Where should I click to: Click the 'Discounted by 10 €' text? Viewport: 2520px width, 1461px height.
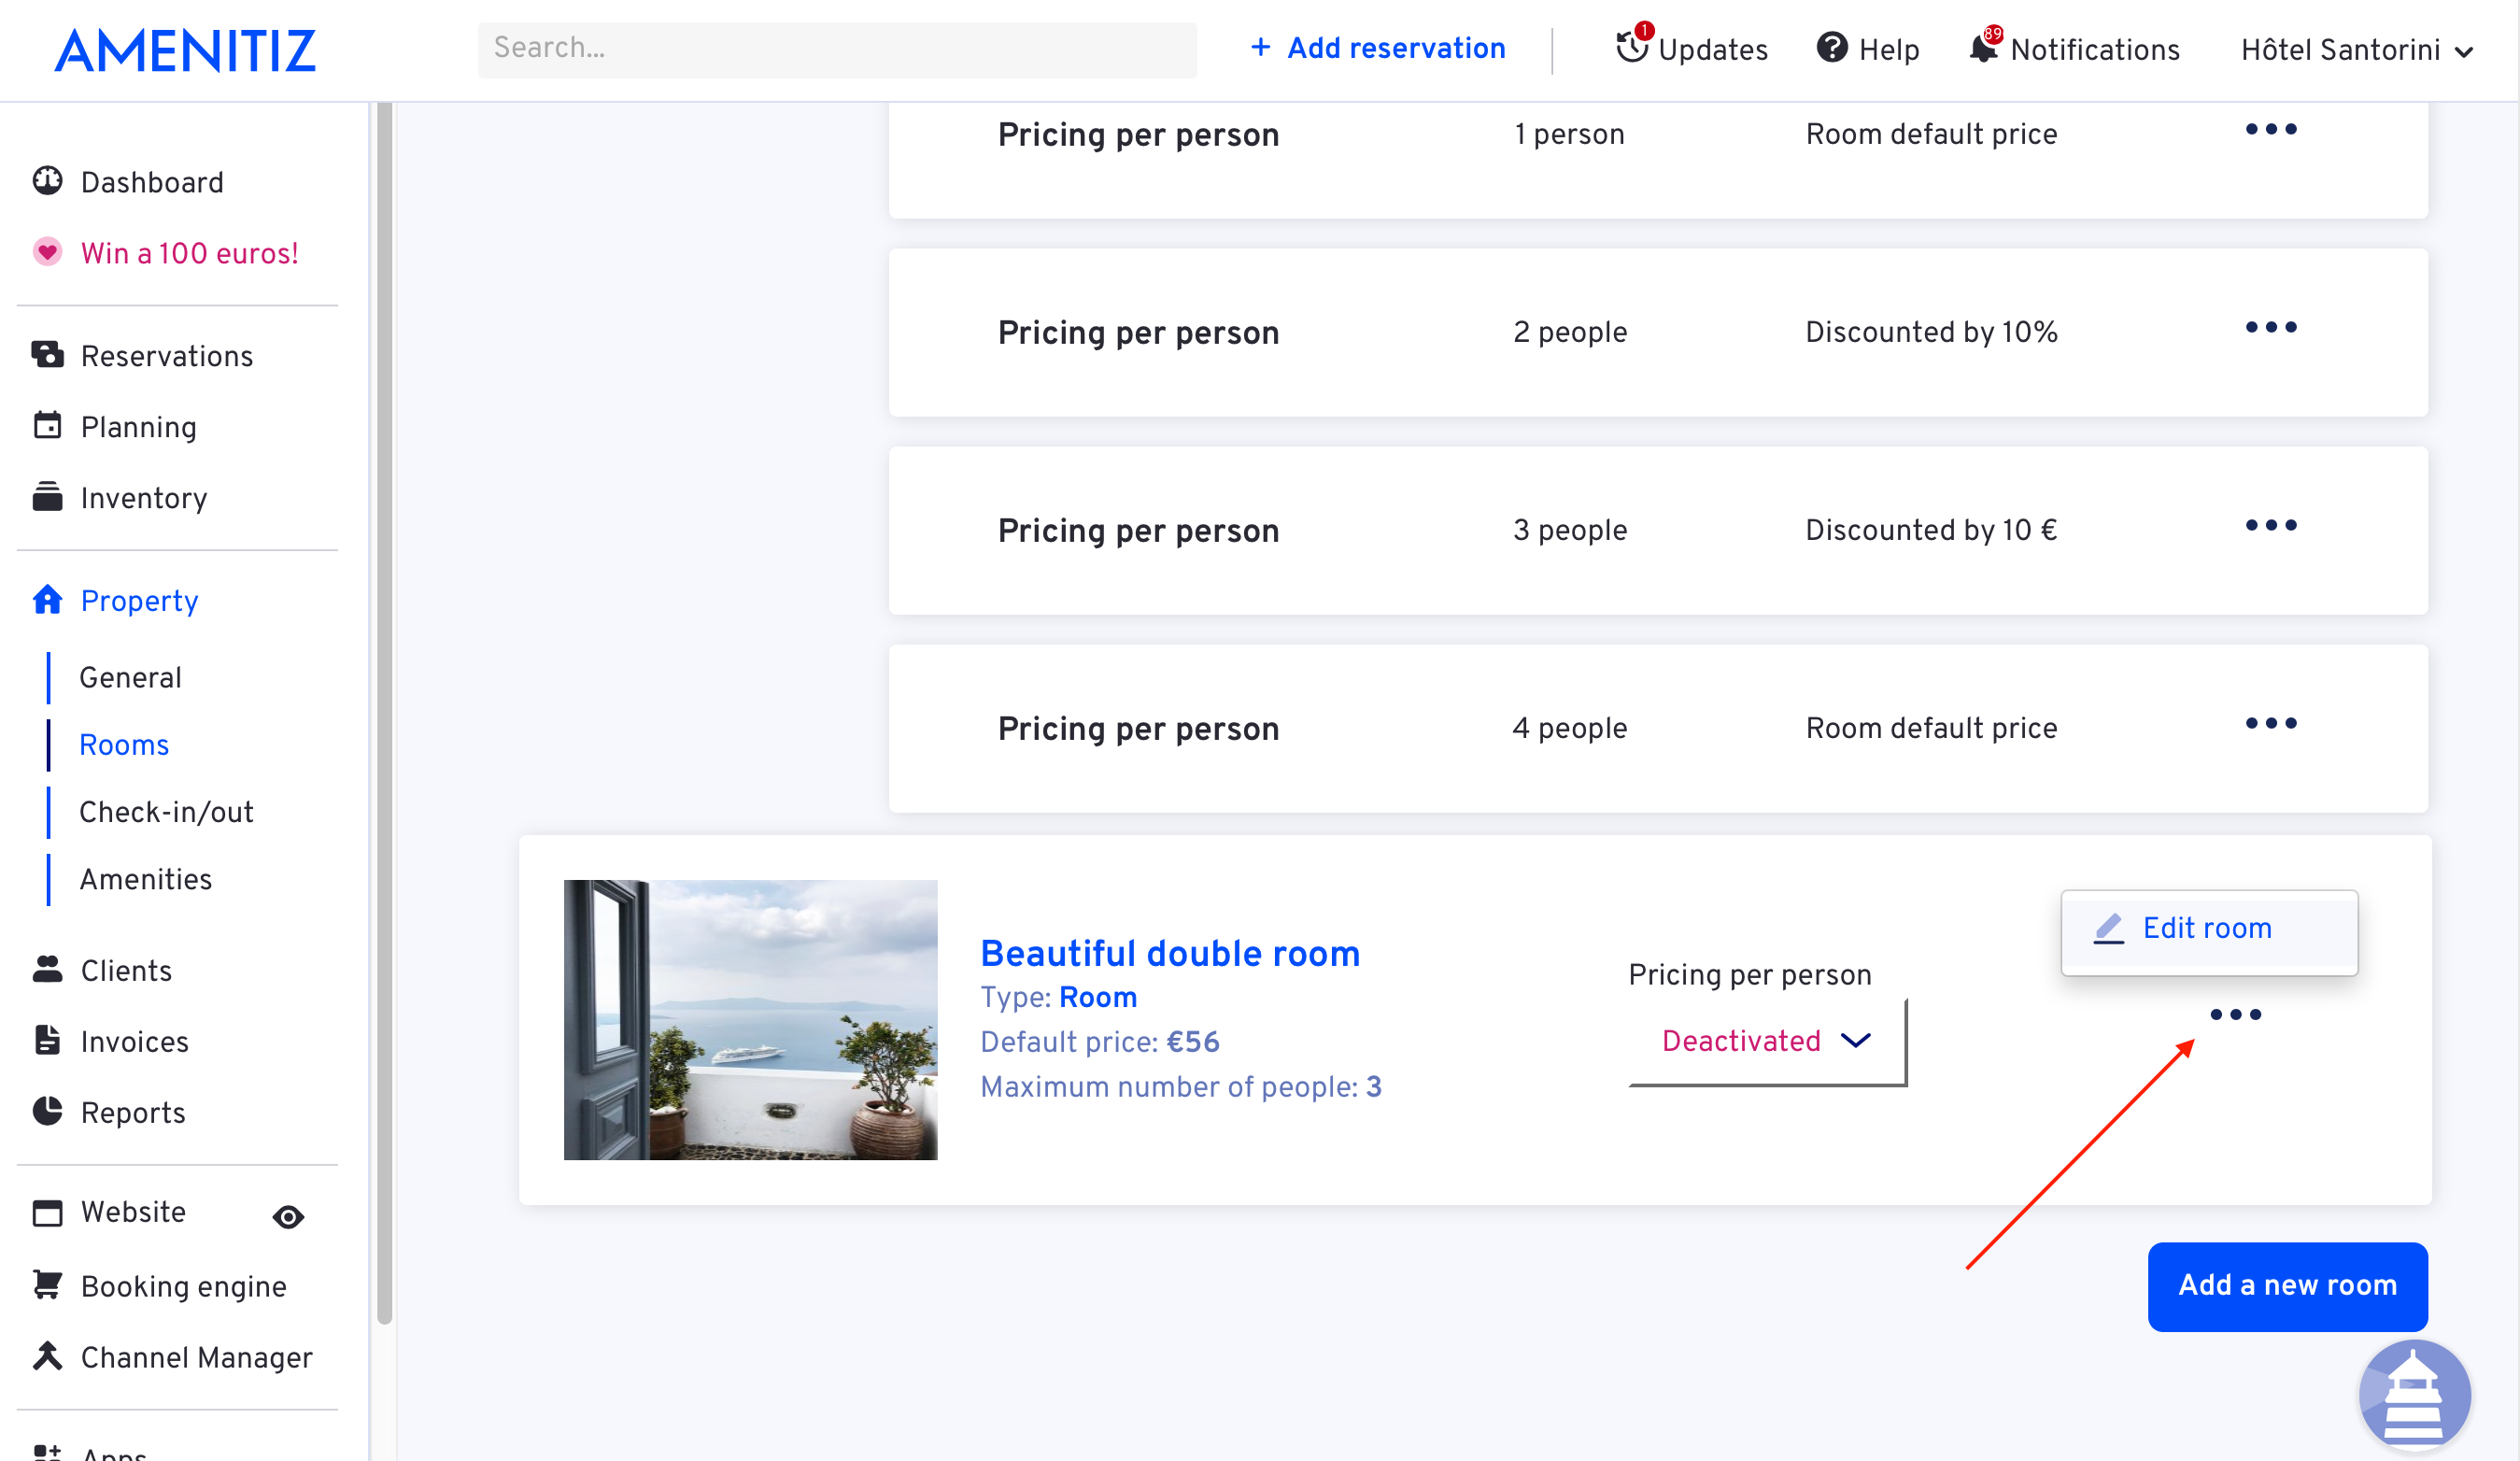tap(1931, 530)
